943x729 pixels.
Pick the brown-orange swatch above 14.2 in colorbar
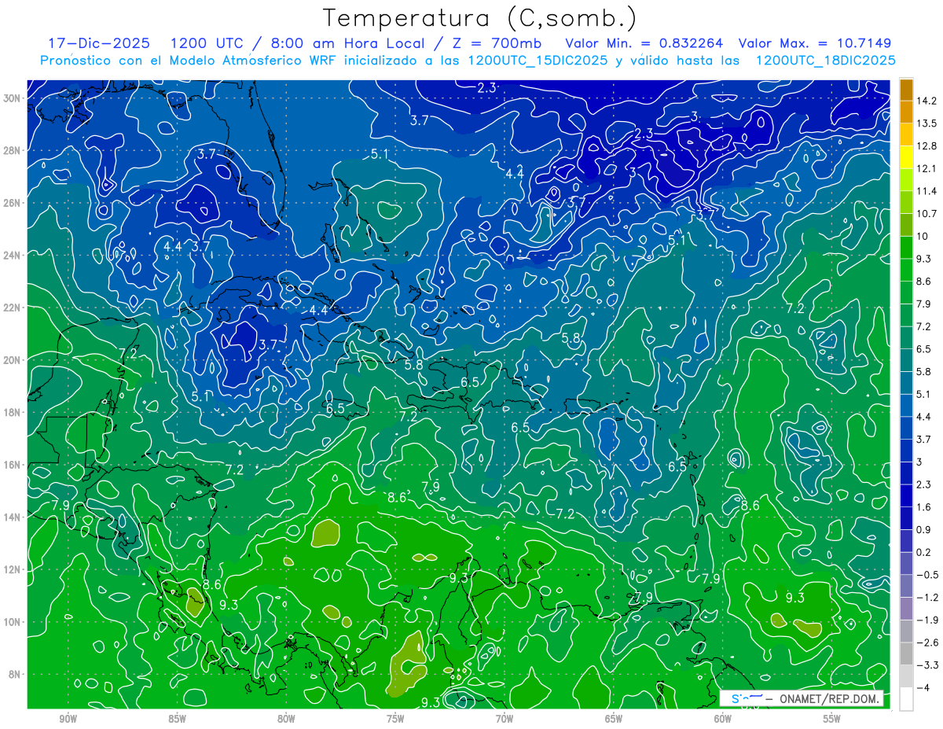click(x=906, y=90)
